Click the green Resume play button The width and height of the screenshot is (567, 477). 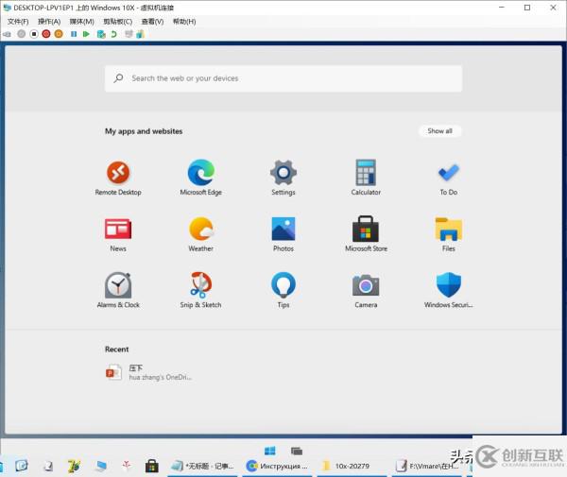(86, 34)
